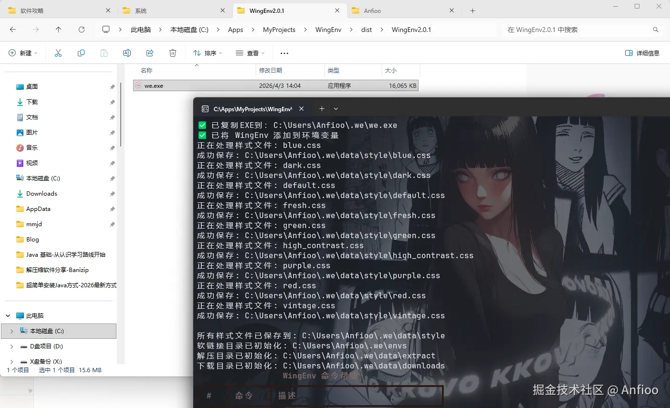Open the Blog folder in sidebar

32,240
